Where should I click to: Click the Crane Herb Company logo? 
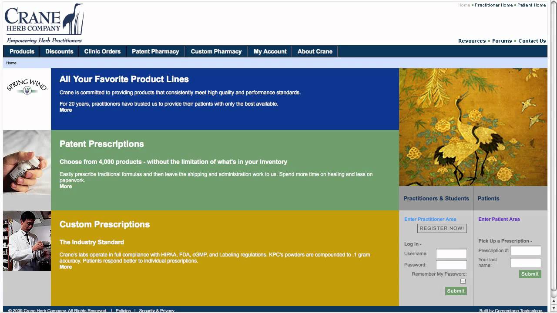pos(44,23)
